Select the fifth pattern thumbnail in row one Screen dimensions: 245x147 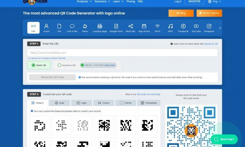click(x=126, y=125)
